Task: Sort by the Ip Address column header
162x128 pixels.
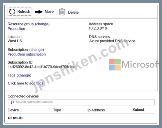Action: pos(96,110)
